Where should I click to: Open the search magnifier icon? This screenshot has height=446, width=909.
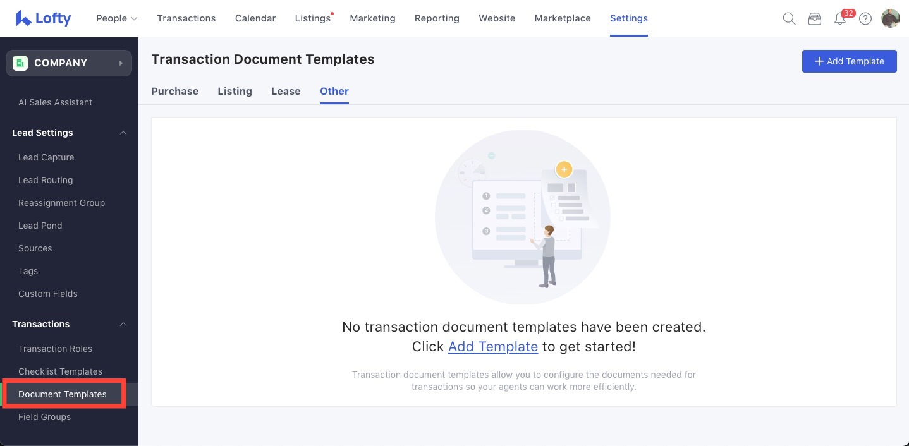click(789, 18)
